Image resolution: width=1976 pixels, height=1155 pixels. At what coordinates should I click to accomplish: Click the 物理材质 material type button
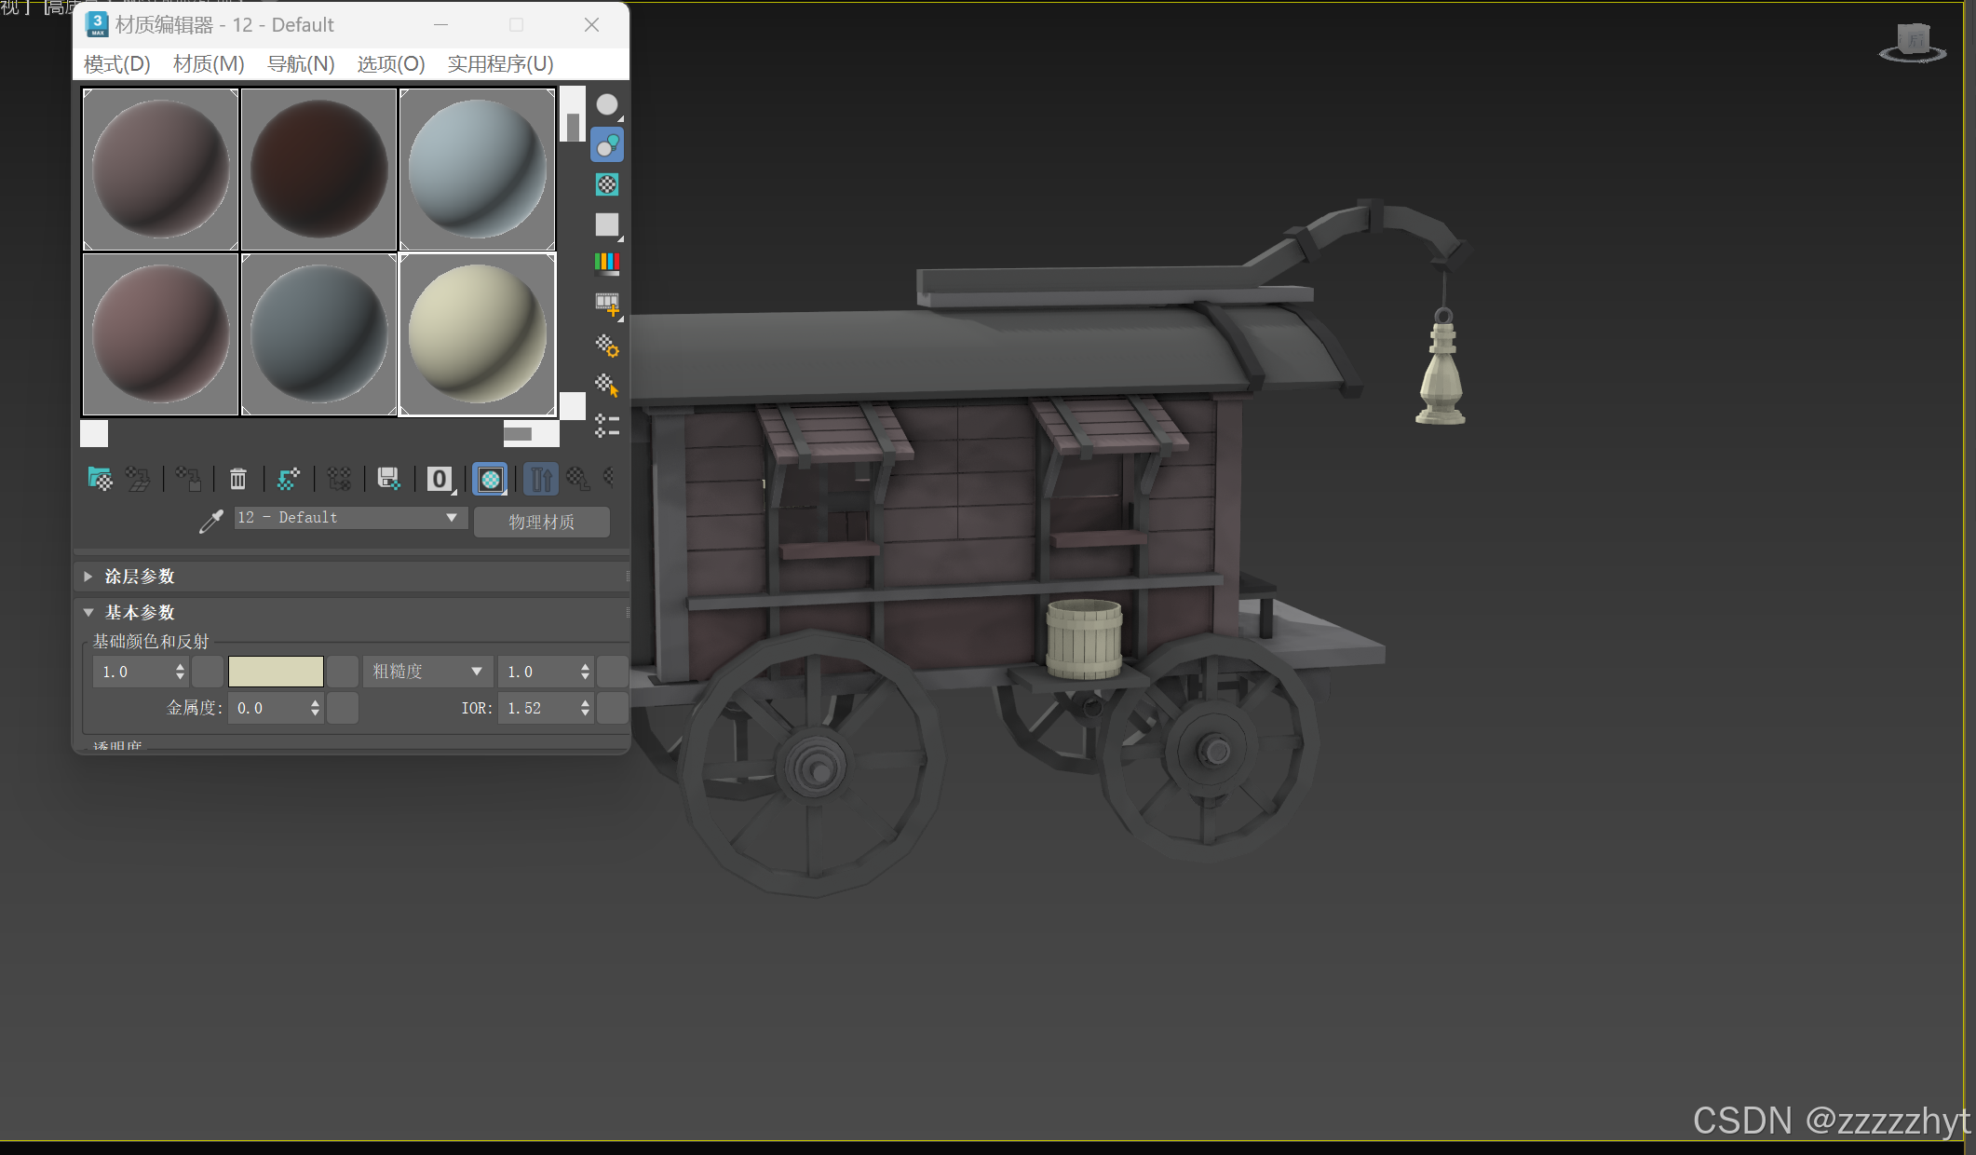541,522
